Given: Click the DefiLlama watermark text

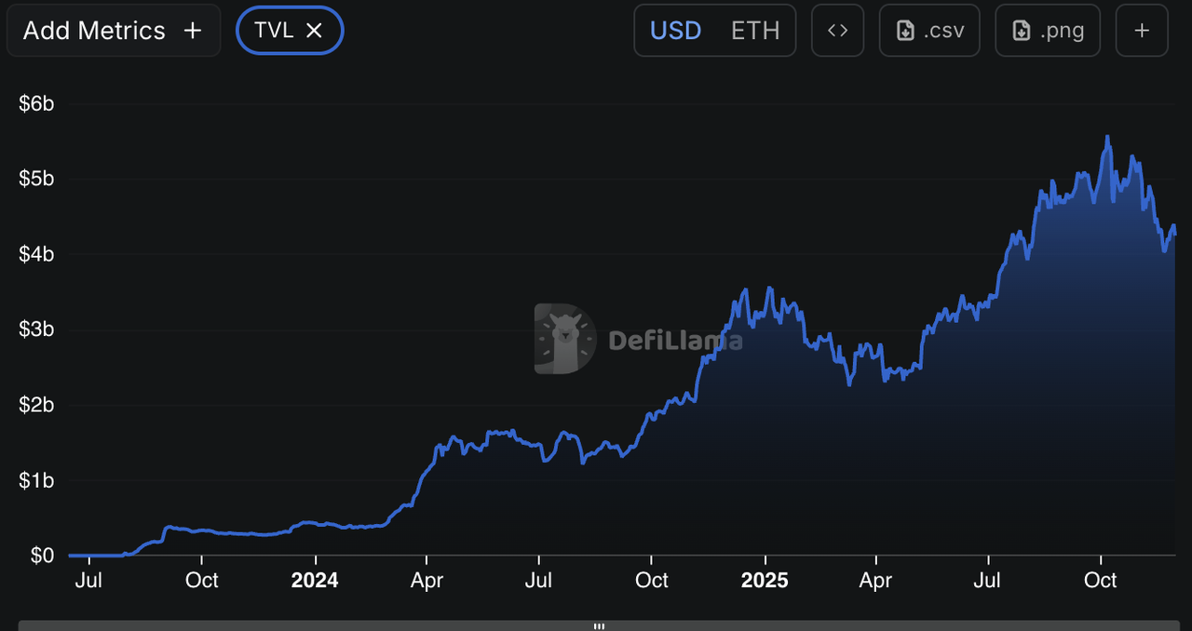Looking at the screenshot, I should pos(675,341).
